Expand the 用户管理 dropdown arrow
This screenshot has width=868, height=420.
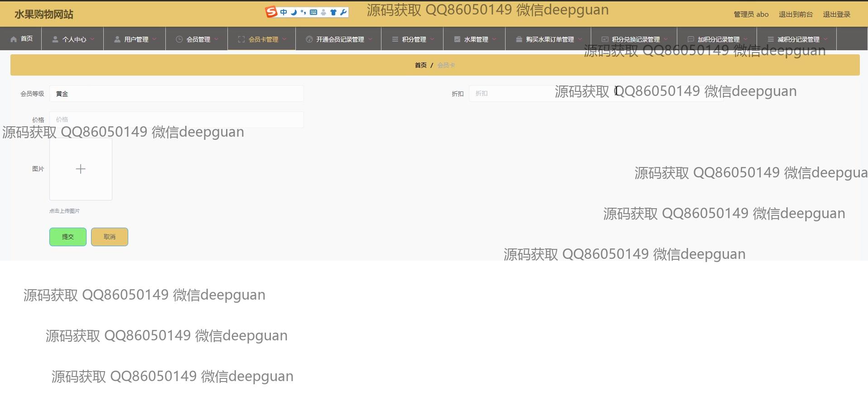pyautogui.click(x=154, y=39)
